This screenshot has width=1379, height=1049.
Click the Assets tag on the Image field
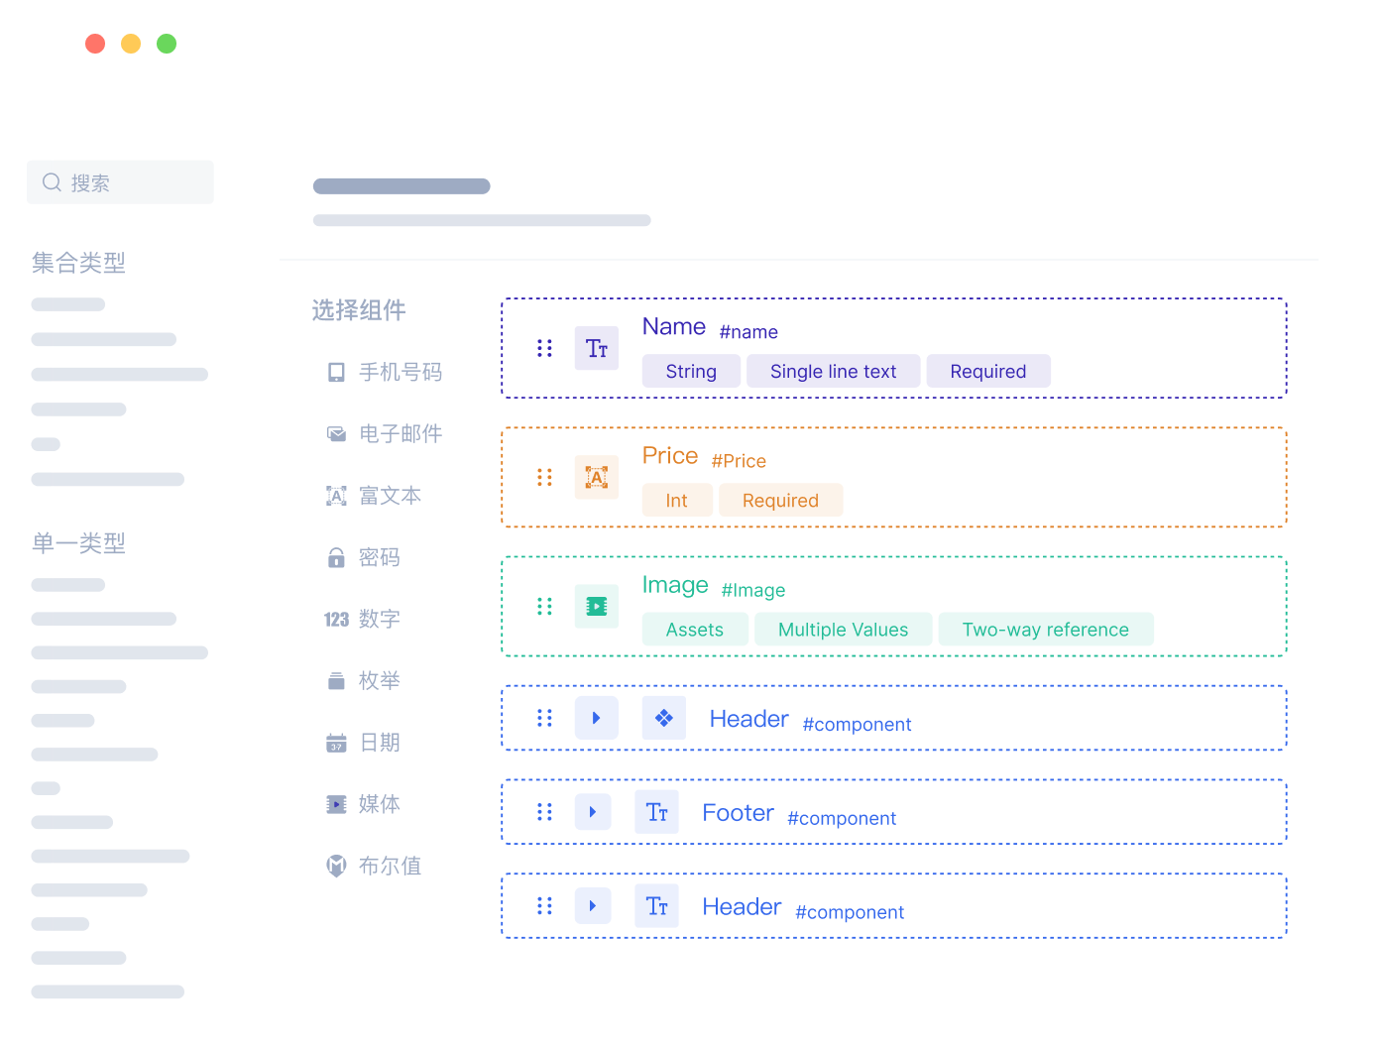pyautogui.click(x=695, y=629)
